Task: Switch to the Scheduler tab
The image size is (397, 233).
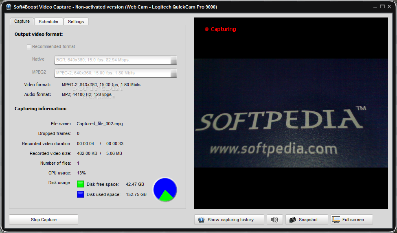Action: 48,22
